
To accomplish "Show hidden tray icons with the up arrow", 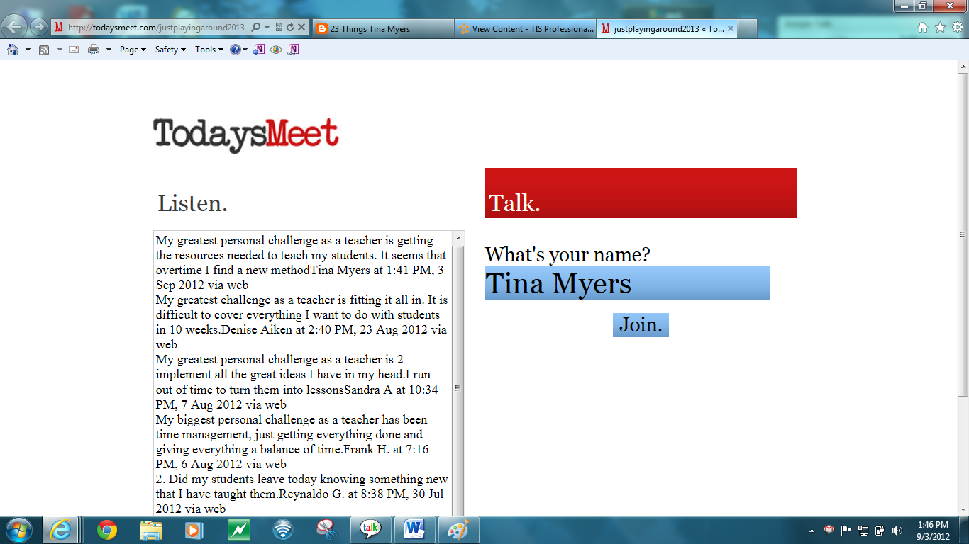I will tap(812, 531).
